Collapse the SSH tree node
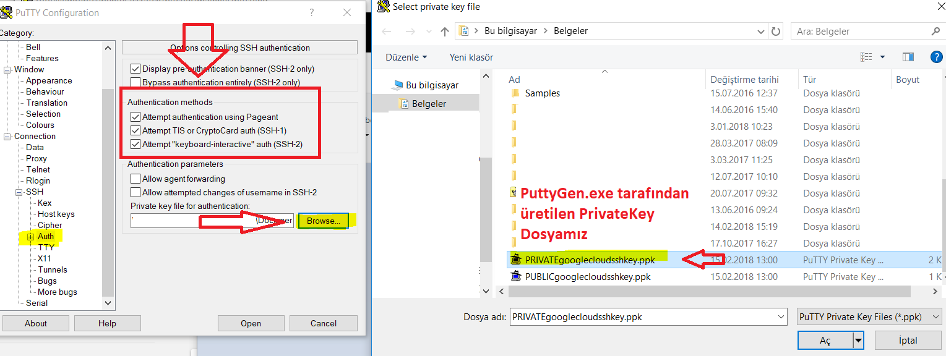This screenshot has width=946, height=356. tap(20, 192)
